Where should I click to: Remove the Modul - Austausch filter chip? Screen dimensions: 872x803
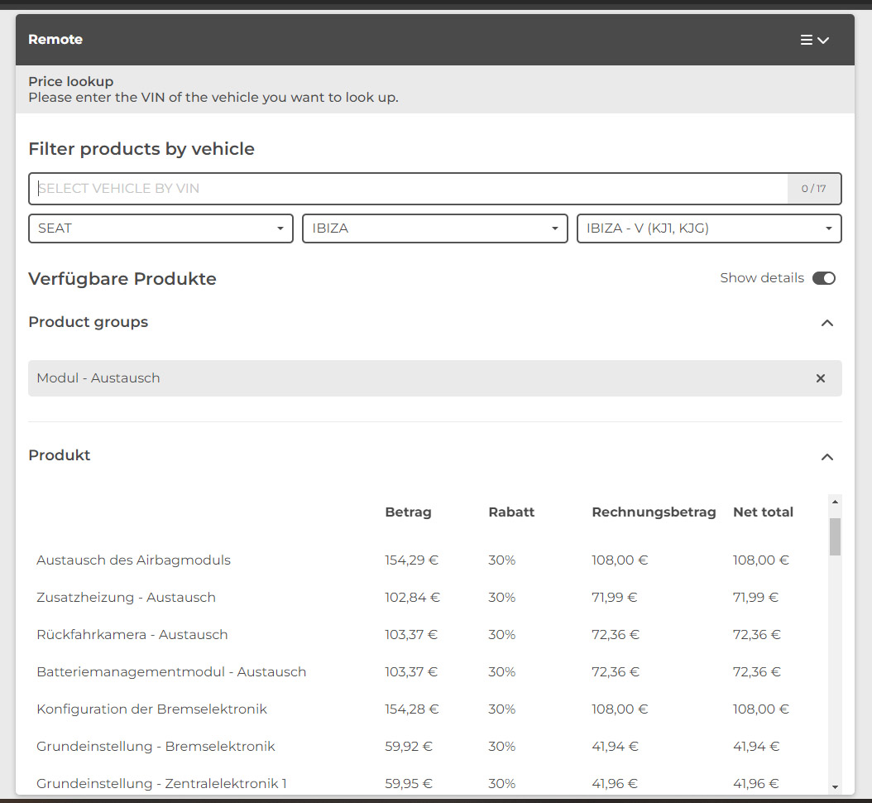[x=821, y=378]
